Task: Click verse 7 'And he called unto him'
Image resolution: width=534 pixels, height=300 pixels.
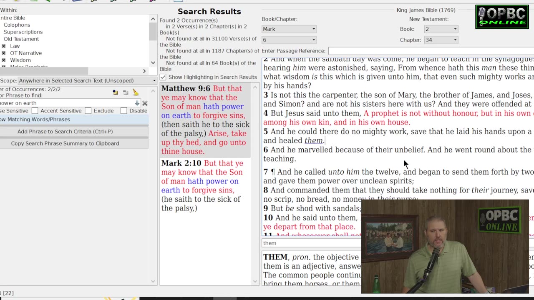Action: (x=318, y=172)
